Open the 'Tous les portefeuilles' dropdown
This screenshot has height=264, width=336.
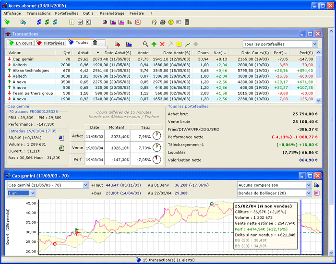click(x=315, y=44)
